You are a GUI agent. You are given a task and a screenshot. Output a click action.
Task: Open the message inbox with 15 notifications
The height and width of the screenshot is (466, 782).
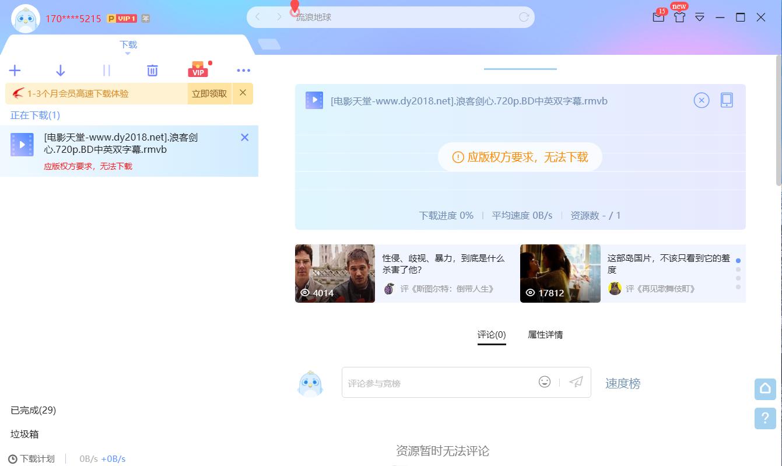(658, 17)
